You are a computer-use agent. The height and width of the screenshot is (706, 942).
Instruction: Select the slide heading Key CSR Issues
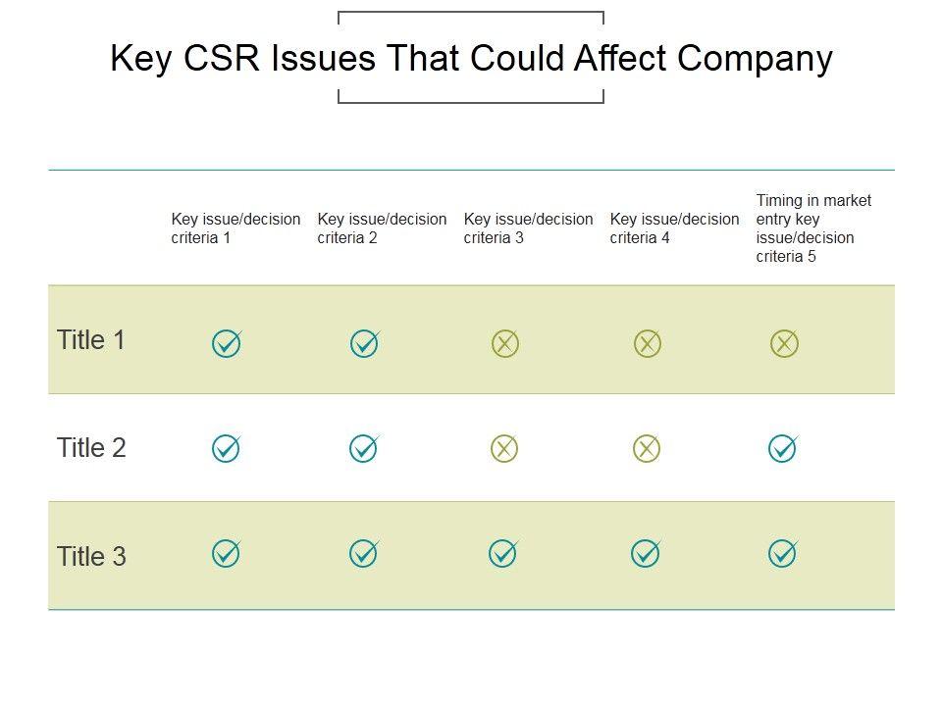coord(471,59)
